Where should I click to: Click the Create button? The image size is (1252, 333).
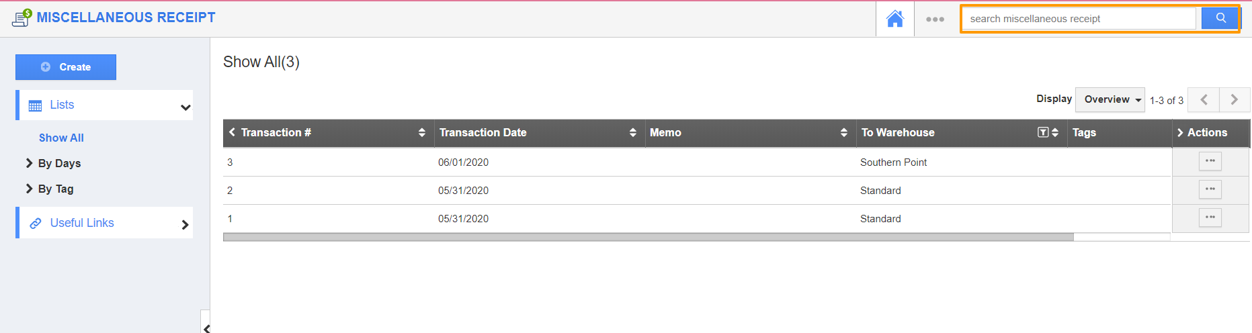pos(66,67)
